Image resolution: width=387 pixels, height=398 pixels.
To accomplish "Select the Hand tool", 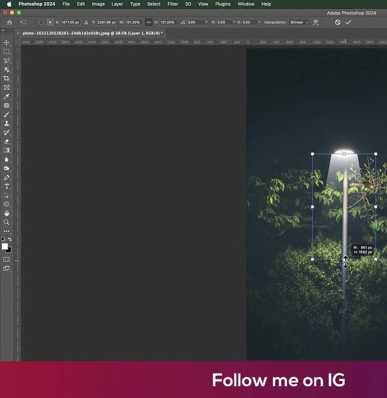I will click(x=7, y=213).
